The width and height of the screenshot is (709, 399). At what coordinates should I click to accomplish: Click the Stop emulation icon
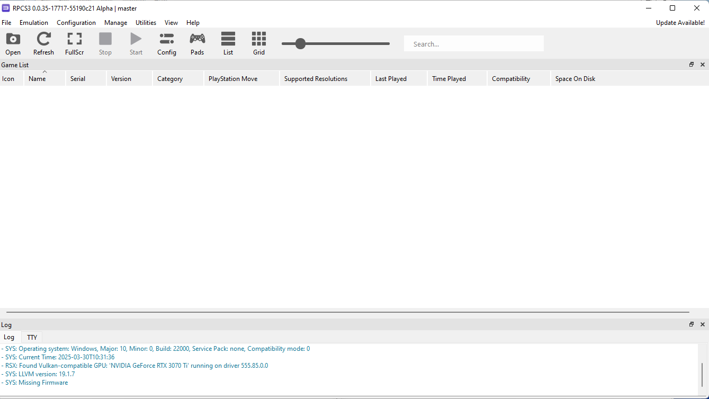point(105,44)
